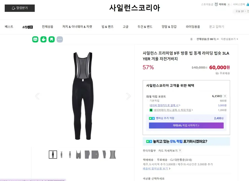
Task: Open more sharing options ellipsis icon
Action: (60, 39)
